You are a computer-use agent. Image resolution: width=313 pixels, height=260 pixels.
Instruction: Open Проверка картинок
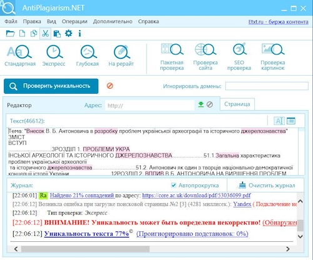[273, 57]
